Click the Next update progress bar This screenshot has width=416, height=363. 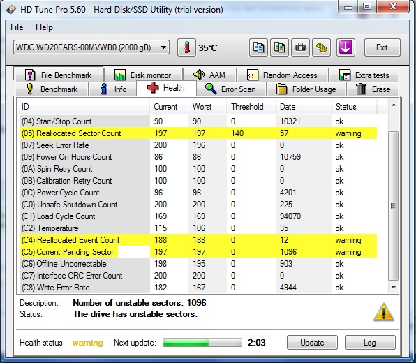pyautogui.click(x=202, y=343)
